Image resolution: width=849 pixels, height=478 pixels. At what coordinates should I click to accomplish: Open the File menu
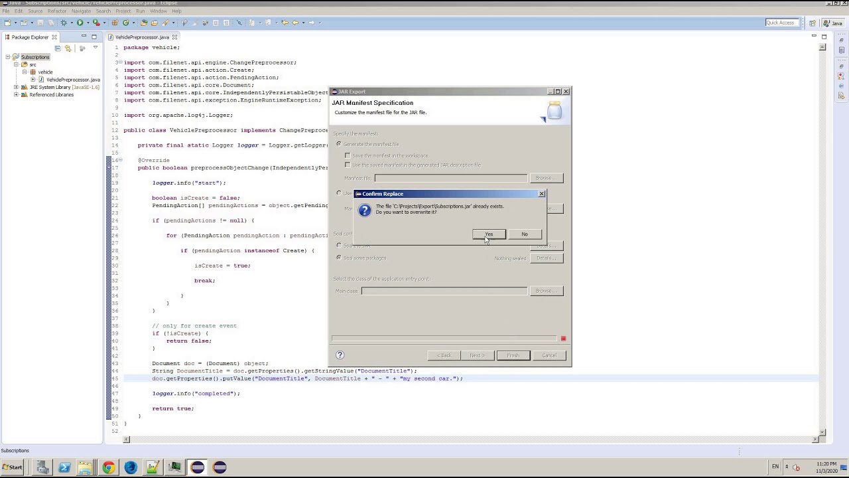point(6,11)
